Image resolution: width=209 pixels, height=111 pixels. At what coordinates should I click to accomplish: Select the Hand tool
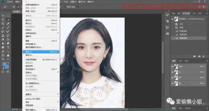coord(8,55)
